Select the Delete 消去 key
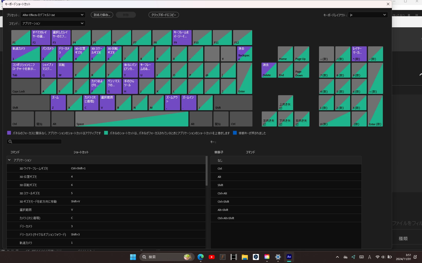The image size is (422, 263). pos(269,70)
